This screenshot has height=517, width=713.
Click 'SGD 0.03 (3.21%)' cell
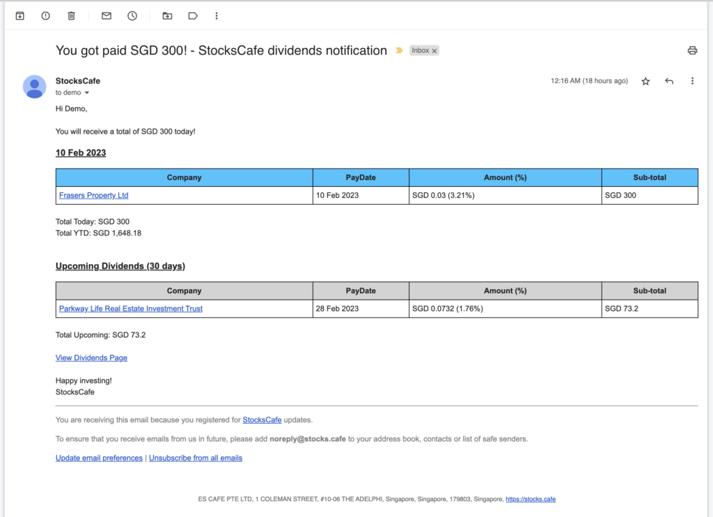click(x=506, y=195)
